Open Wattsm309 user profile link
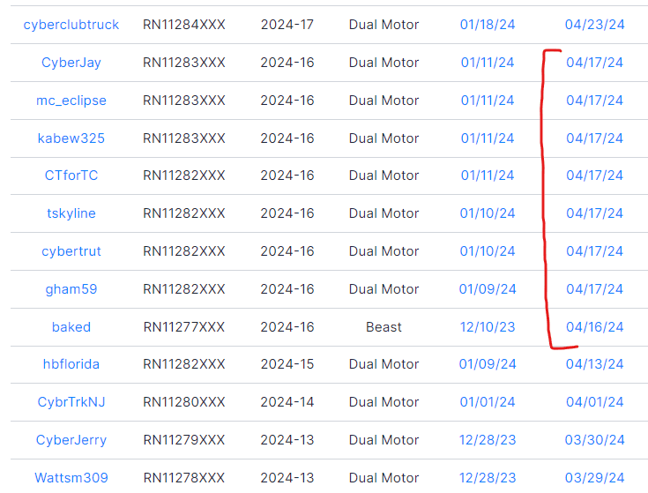 point(71,478)
